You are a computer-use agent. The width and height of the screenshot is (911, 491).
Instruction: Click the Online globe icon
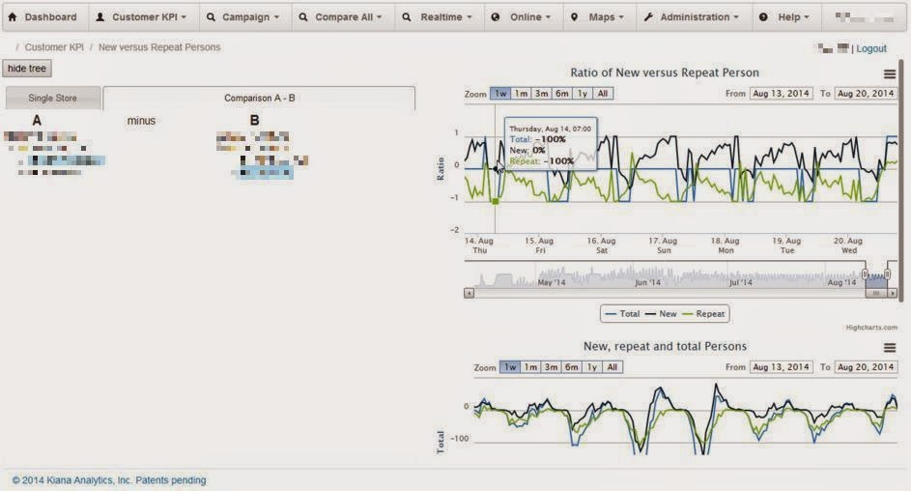click(495, 16)
